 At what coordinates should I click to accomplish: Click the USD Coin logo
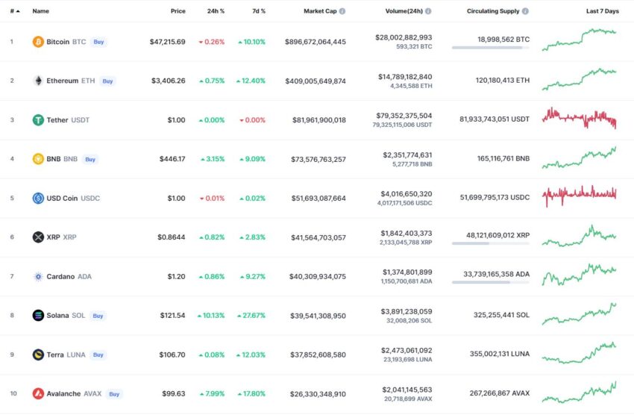pos(38,199)
